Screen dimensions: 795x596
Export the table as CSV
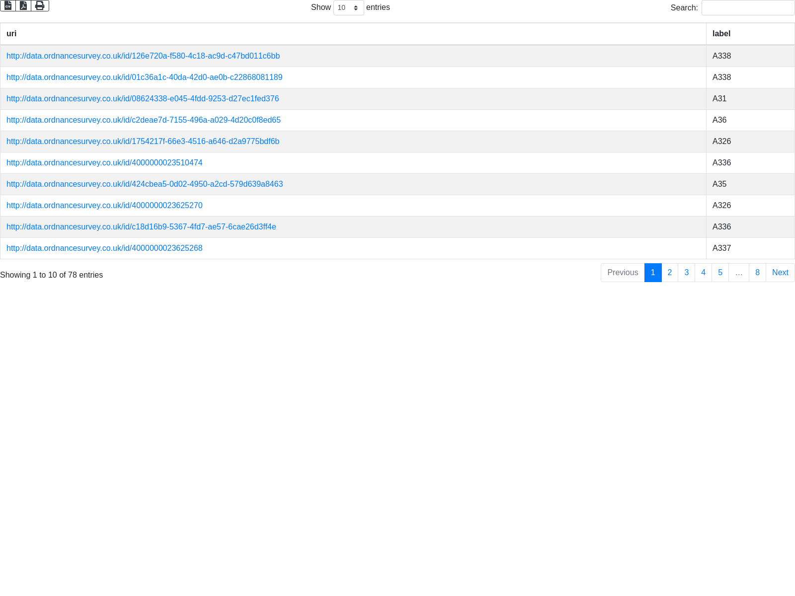pos(8,5)
